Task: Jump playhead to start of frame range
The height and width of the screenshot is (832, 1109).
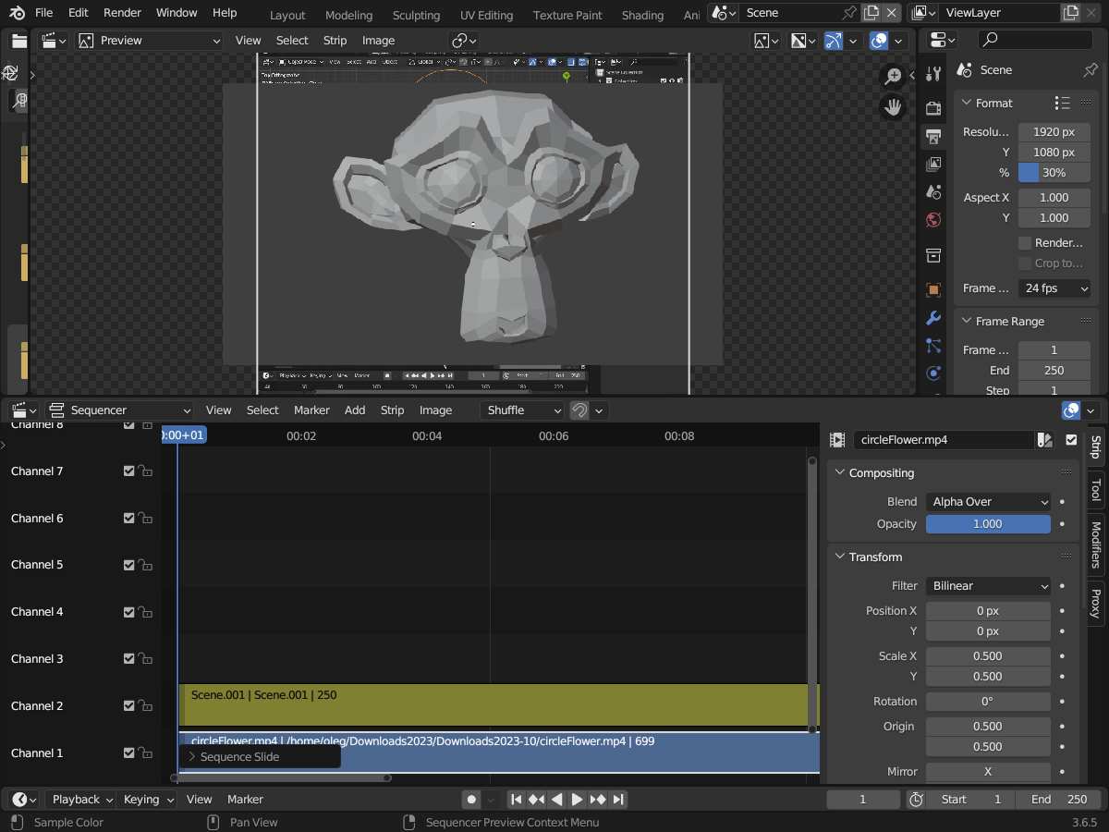Action: [x=516, y=801]
